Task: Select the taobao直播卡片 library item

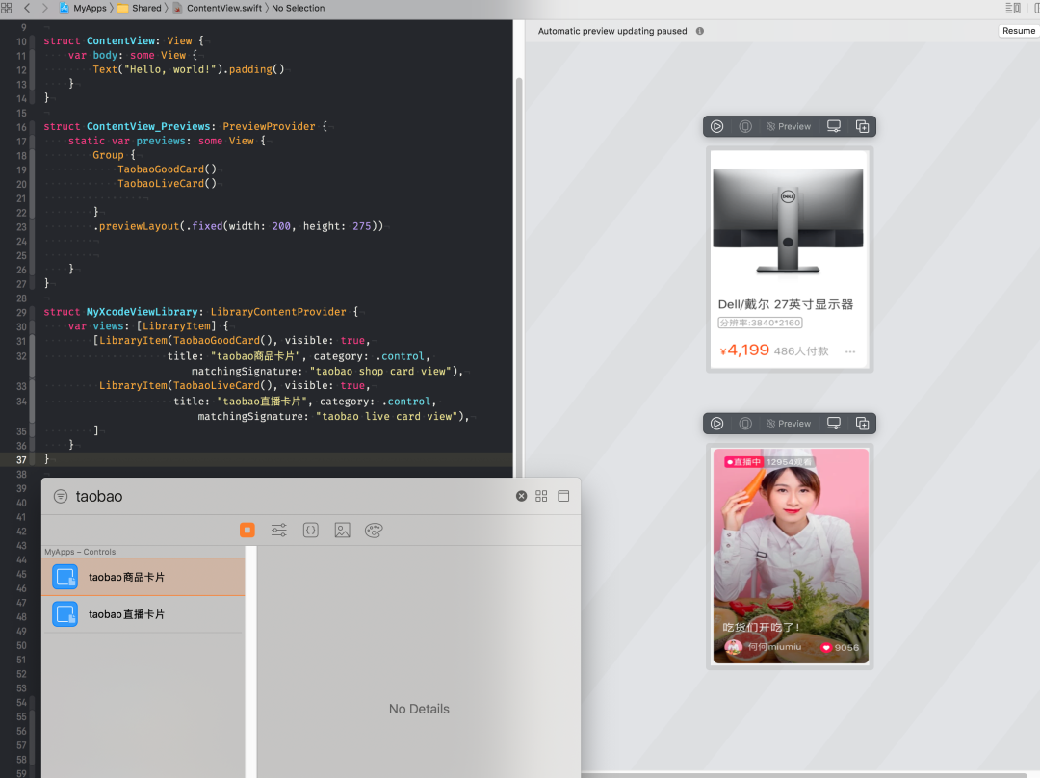Action: [x=143, y=614]
